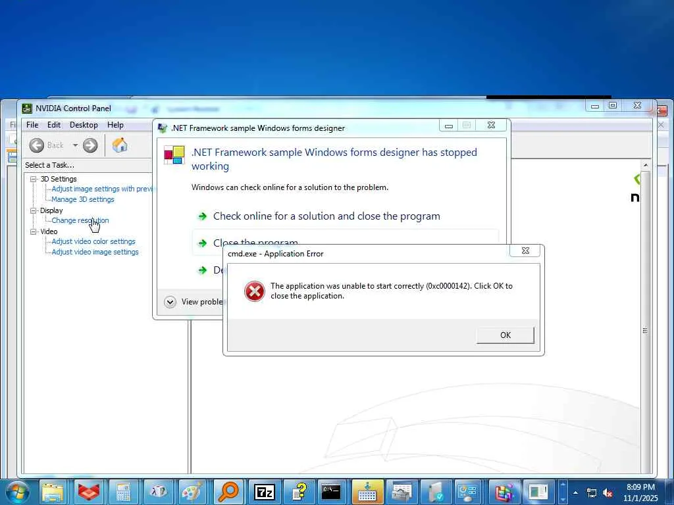Click OK in cmd.exe Application Error dialog
674x505 pixels.
[x=505, y=335]
